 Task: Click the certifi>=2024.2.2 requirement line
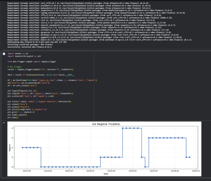coord(90,18)
